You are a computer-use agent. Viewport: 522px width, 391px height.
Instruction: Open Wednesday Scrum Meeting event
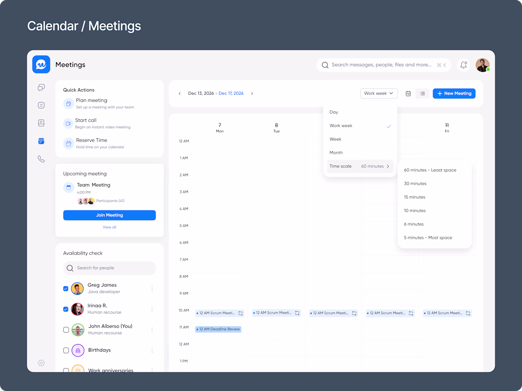point(333,313)
